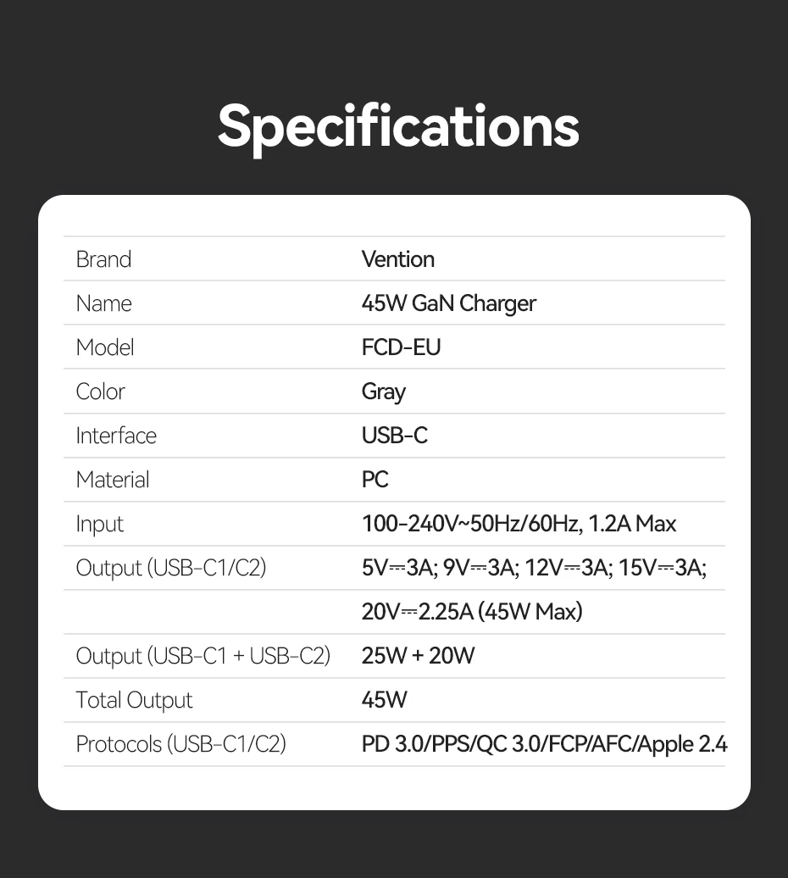Click the Output (USB-C1 + USB-C2) label
This screenshot has width=788, height=878.
[x=203, y=656]
